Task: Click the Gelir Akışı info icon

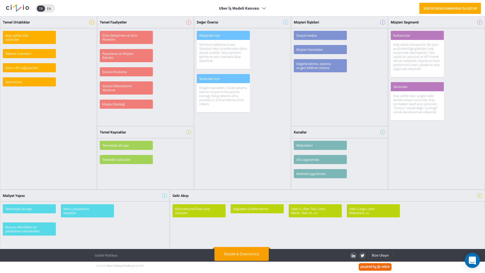Action: (480, 196)
